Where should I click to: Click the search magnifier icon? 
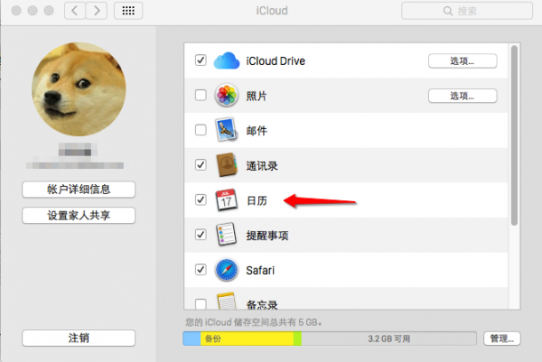pos(448,11)
